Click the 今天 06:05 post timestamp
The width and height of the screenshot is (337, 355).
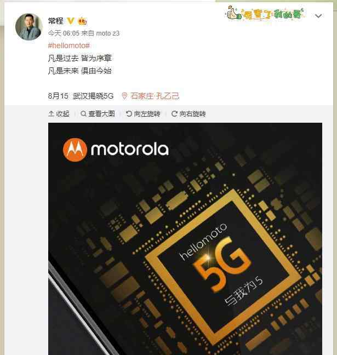pyautogui.click(x=64, y=33)
